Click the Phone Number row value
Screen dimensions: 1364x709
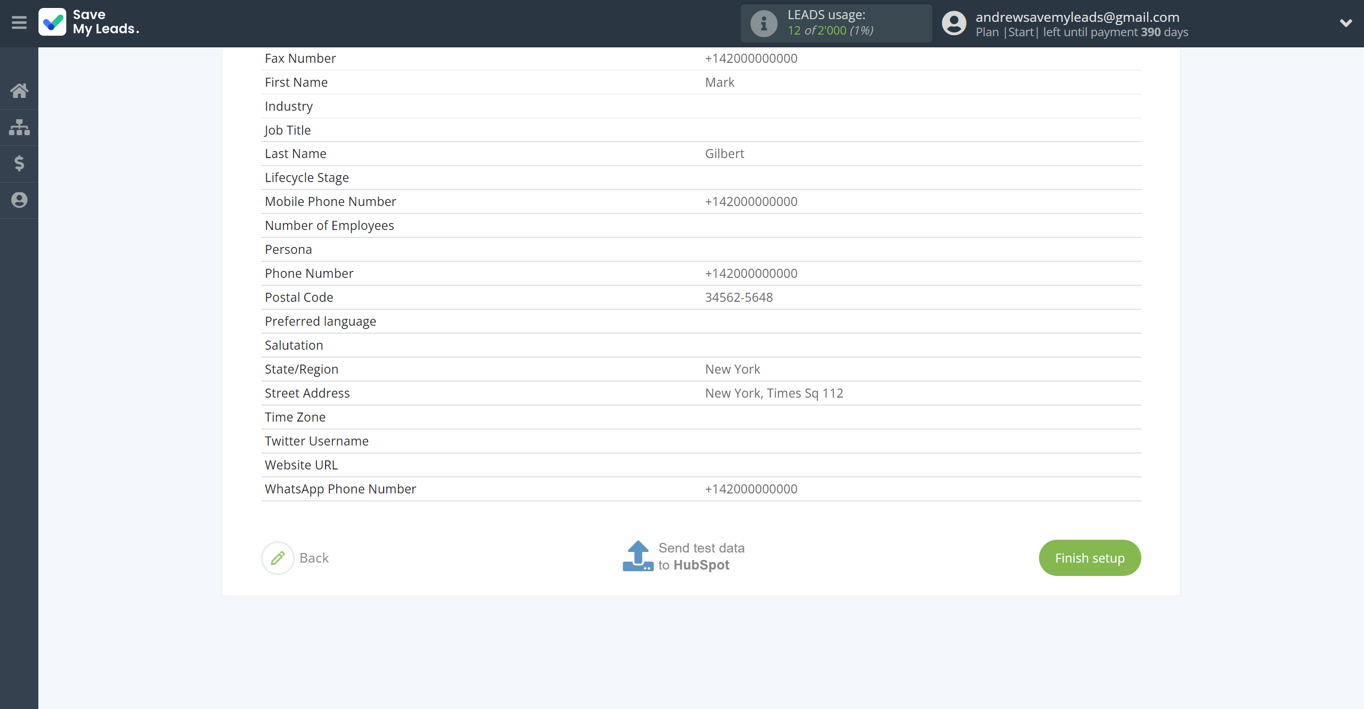751,273
